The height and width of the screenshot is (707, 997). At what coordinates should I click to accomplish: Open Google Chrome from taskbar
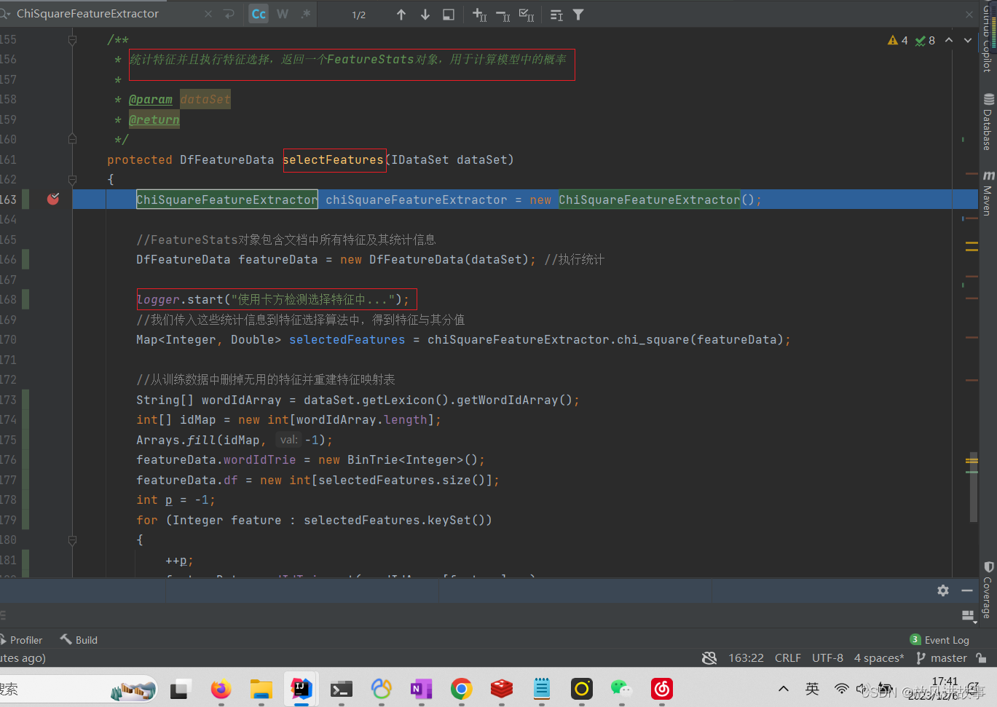[461, 689]
